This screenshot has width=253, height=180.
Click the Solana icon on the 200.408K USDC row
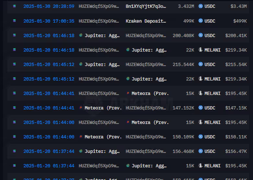[15, 35]
